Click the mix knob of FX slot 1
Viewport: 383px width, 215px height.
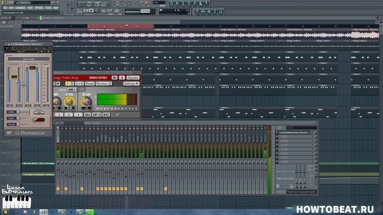coord(316,133)
